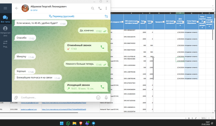Select spreadsheet column K header

(x=131, y=13)
